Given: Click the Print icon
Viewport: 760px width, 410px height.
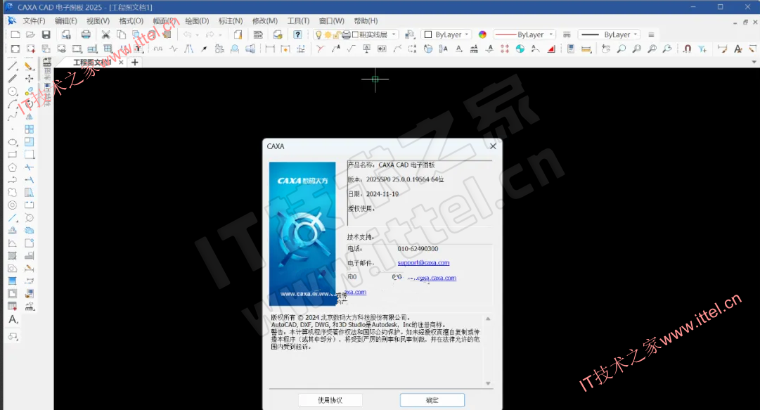Looking at the screenshot, I should click(86, 34).
